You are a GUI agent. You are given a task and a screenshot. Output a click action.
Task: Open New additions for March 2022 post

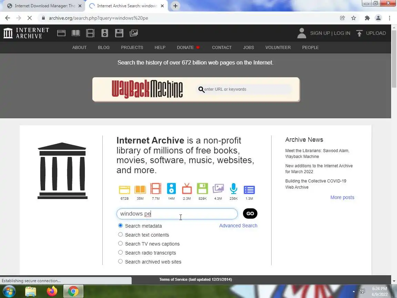319,169
